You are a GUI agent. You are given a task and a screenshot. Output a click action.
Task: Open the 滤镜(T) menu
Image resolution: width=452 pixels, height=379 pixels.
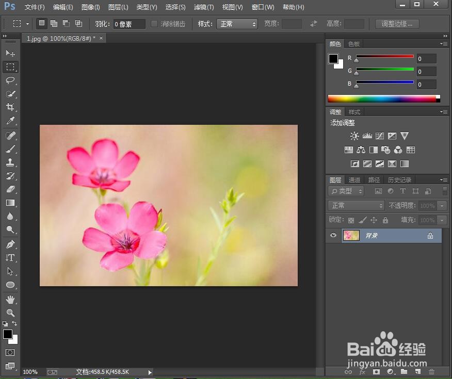click(x=204, y=7)
